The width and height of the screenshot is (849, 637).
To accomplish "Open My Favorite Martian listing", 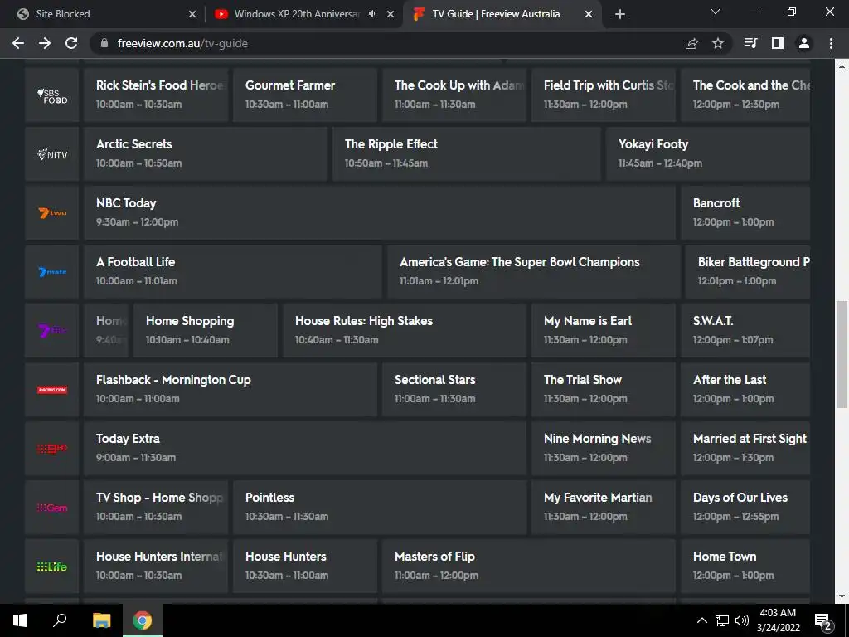I will pos(604,508).
